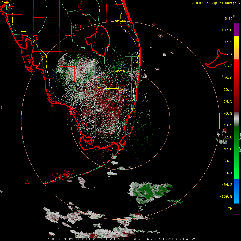Select the -63.1 value on the velocity scale
Screen dimensions: 241x241
pyautogui.click(x=227, y=161)
